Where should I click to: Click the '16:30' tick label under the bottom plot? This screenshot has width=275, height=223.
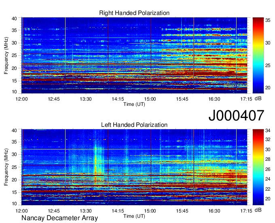coord(214,211)
